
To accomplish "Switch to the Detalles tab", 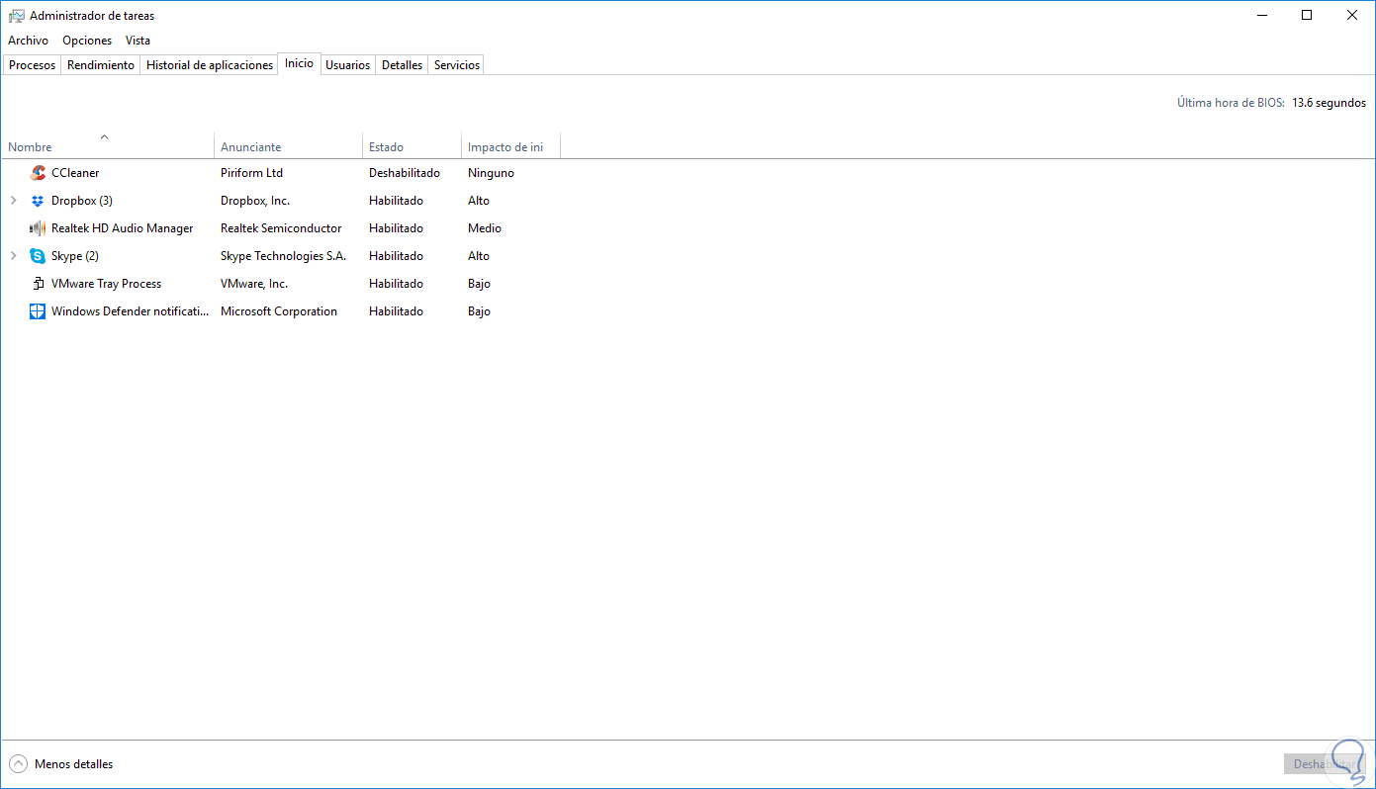I will point(403,65).
